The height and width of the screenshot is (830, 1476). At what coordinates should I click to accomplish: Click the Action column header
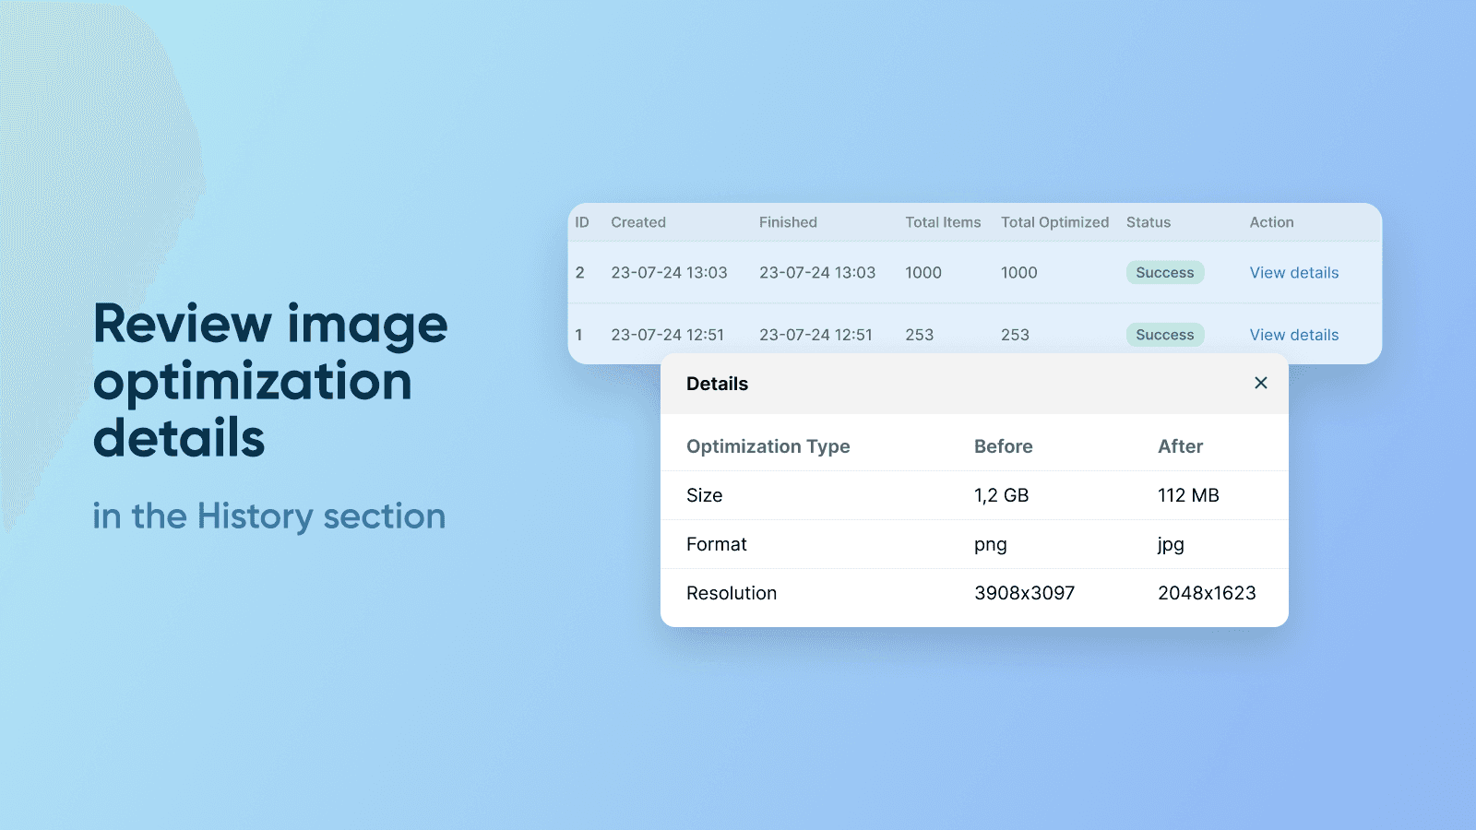[1271, 222]
